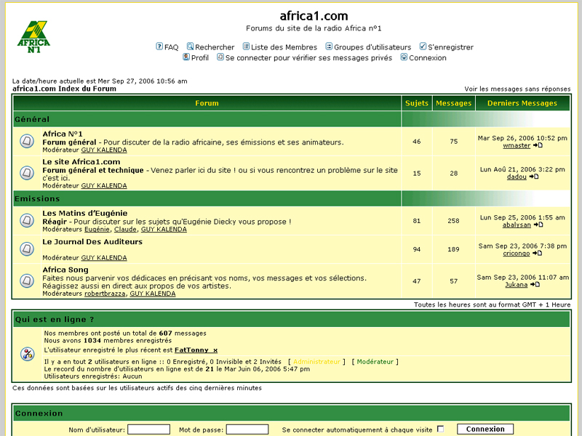Click the folder icon for Les Matins d'Eugénie

coord(27,221)
